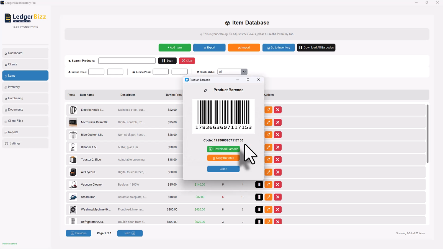Open the Dashboard section

tap(25, 53)
